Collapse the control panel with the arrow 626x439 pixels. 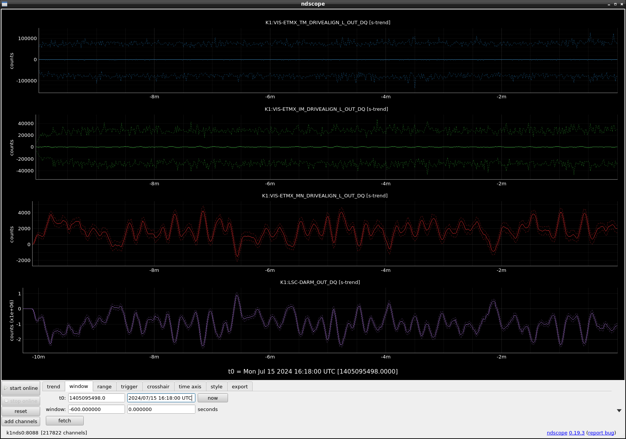(619, 410)
